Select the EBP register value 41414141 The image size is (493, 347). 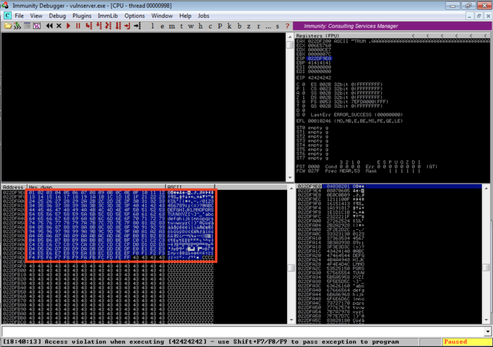point(319,63)
